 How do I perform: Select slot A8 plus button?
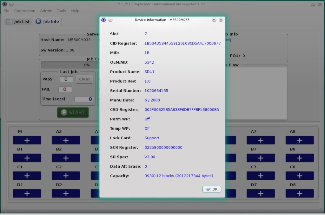(300, 140)
